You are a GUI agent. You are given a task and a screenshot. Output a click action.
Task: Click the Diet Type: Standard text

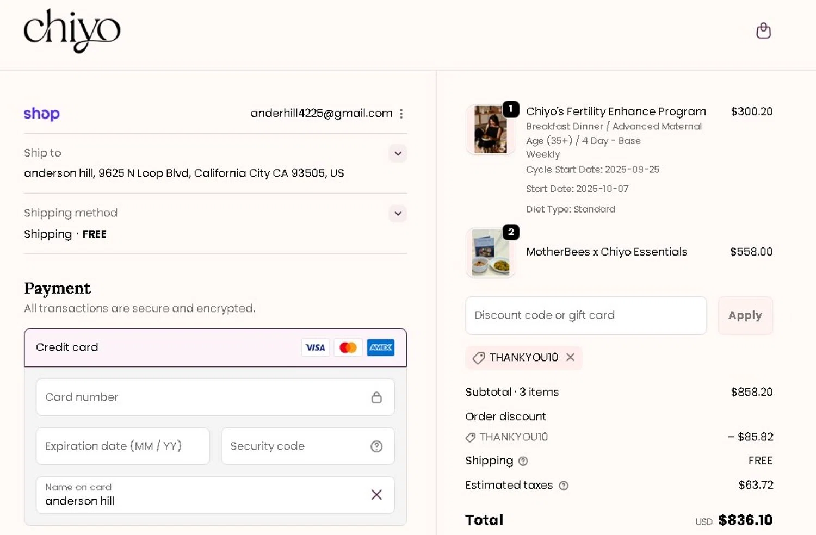pos(571,209)
